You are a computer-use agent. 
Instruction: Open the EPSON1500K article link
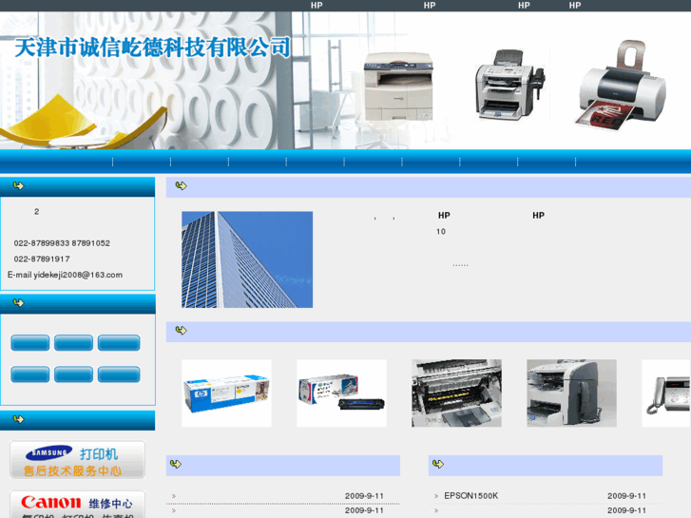click(x=471, y=496)
